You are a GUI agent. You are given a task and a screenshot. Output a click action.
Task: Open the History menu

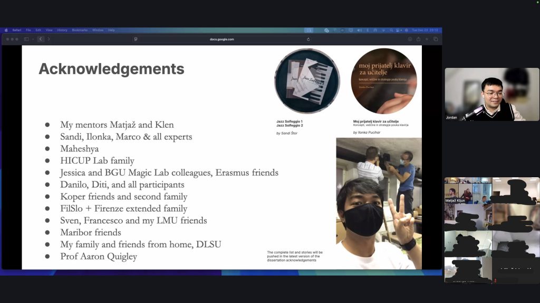[x=62, y=30]
